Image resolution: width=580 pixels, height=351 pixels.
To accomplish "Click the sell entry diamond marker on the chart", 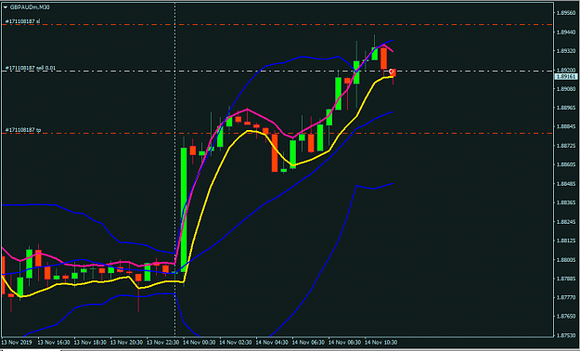I will [x=391, y=71].
